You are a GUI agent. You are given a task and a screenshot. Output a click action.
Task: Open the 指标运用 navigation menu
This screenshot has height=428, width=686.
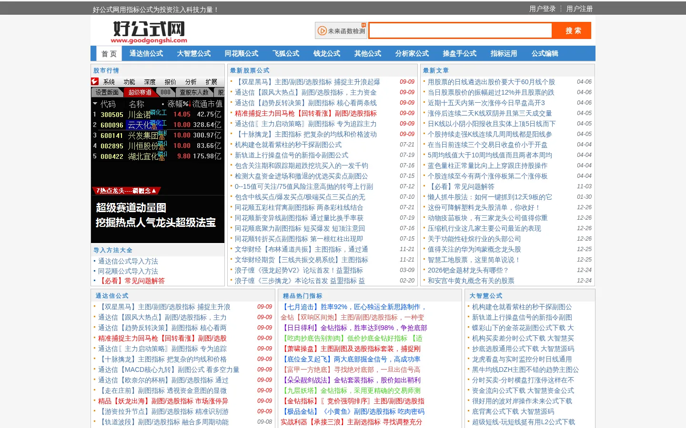[x=504, y=54]
